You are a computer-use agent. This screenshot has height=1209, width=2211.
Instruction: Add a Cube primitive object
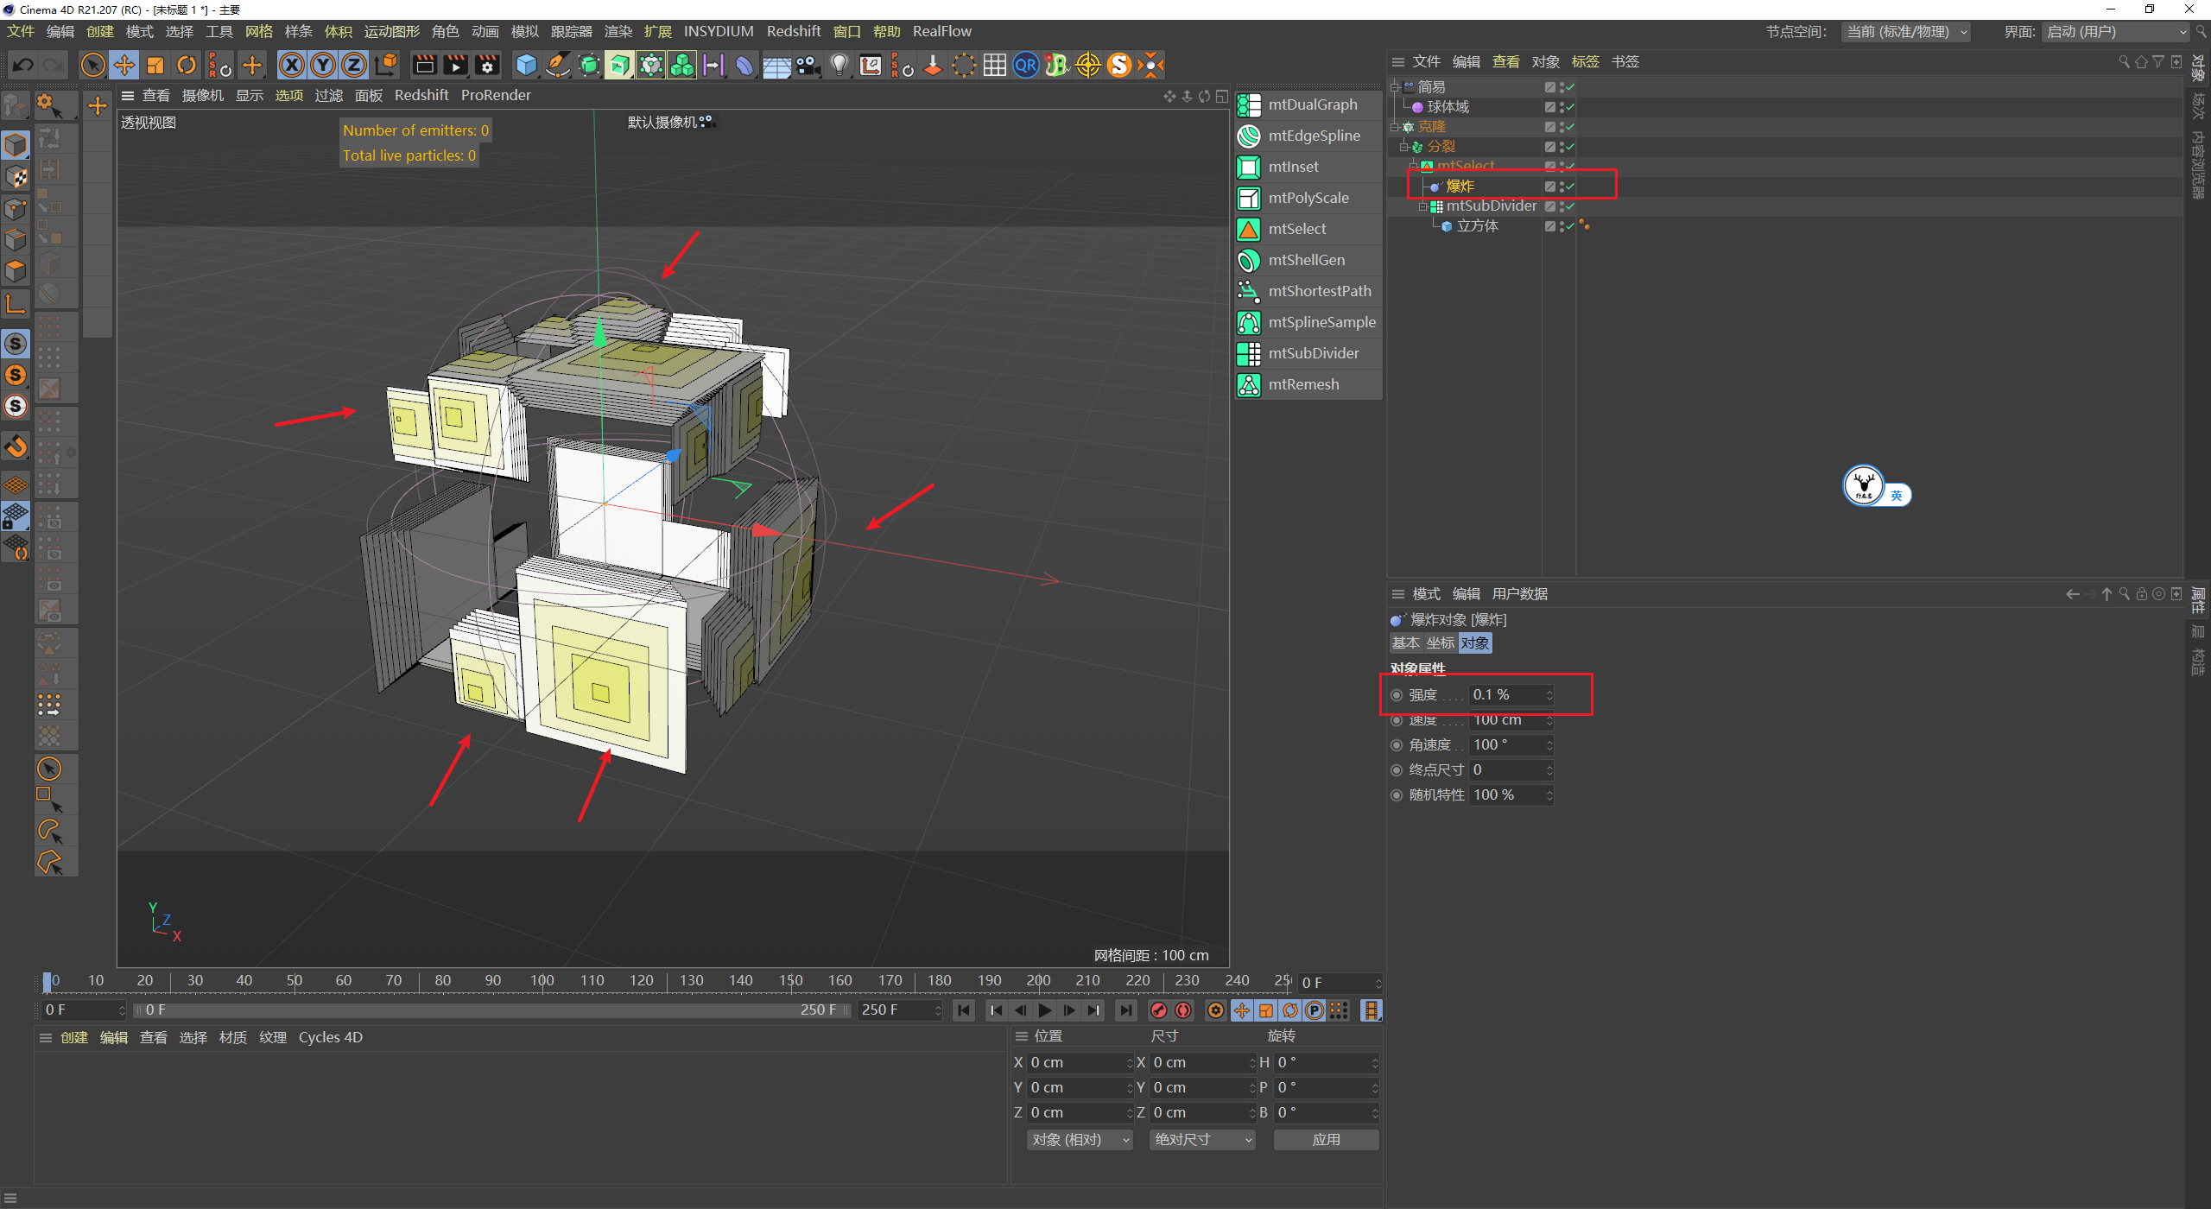[x=526, y=65]
